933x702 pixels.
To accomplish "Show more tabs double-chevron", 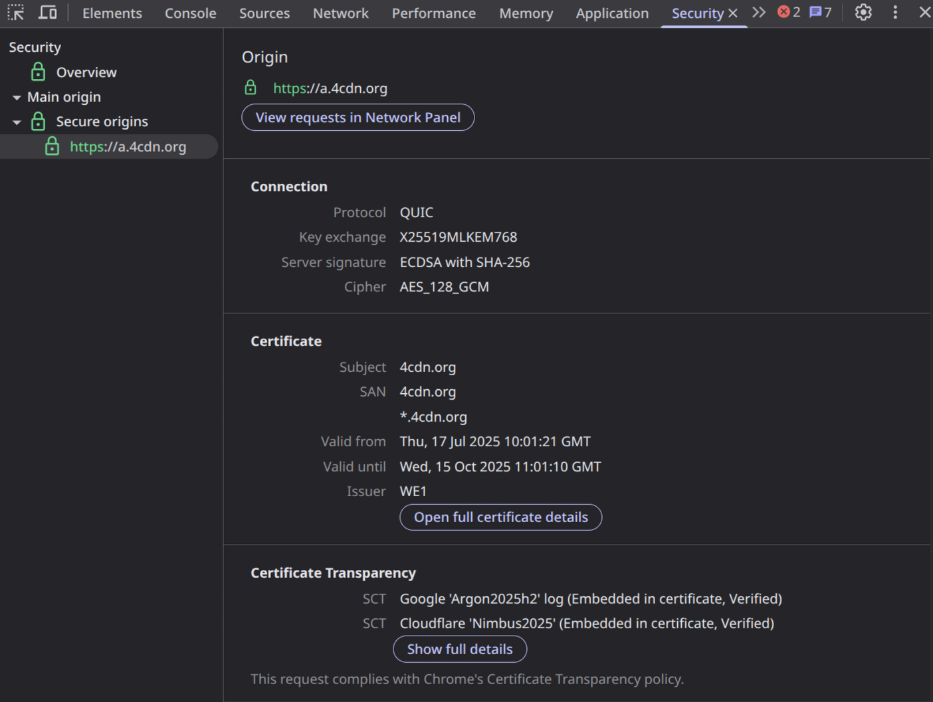I will point(759,13).
